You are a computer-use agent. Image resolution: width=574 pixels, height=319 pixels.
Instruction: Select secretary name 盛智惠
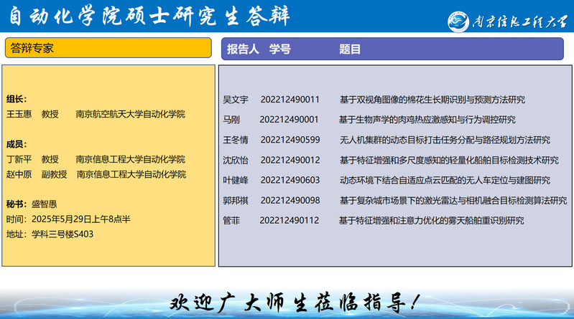[x=44, y=204]
